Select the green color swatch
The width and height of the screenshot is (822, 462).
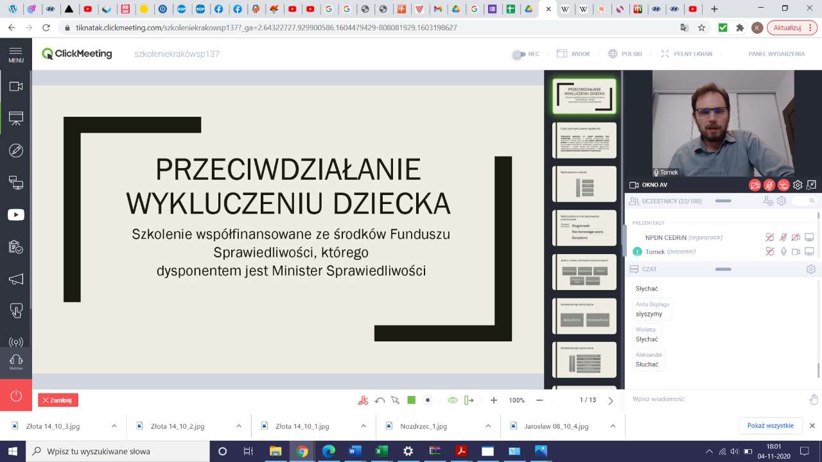[412, 400]
